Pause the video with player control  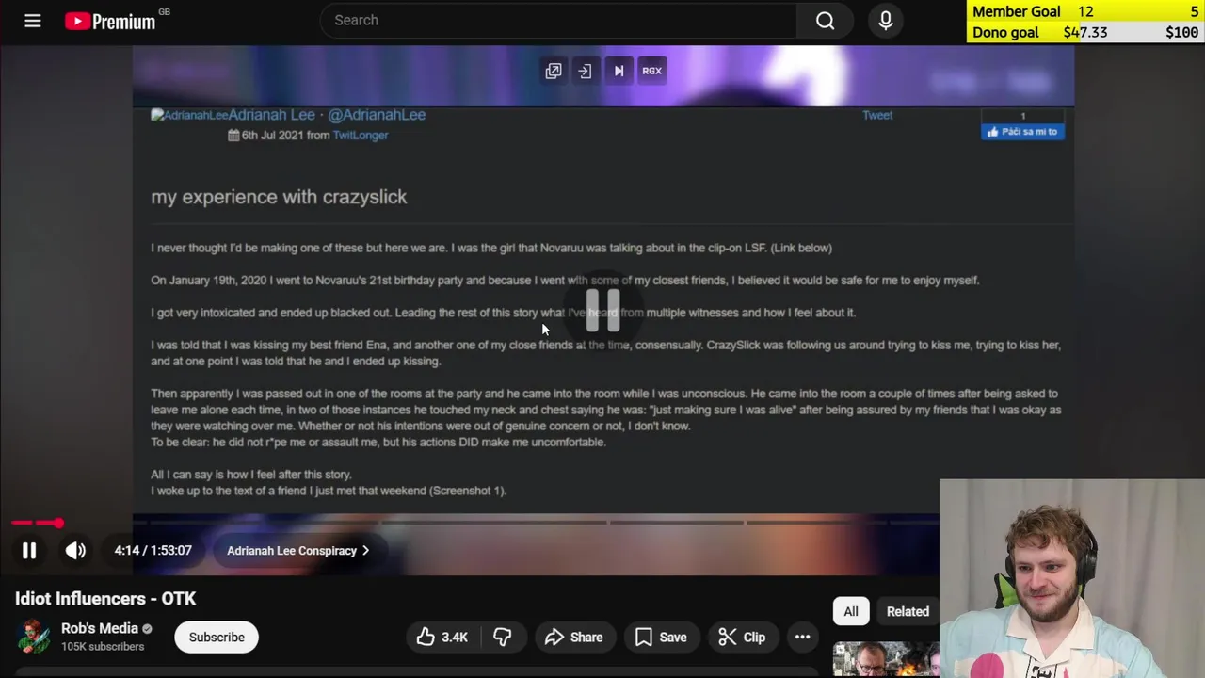click(29, 551)
